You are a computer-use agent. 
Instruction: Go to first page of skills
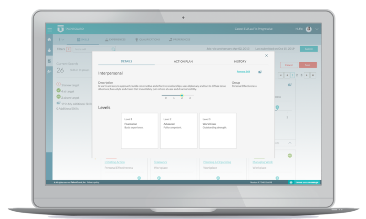(280, 75)
